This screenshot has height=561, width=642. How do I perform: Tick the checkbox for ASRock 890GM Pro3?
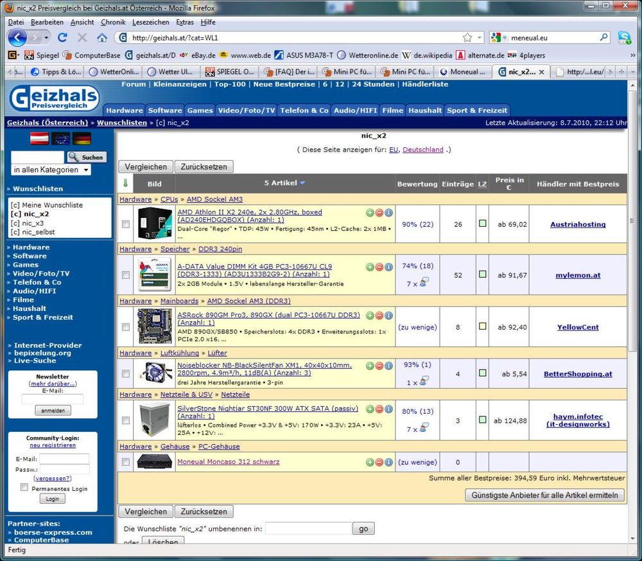pos(126,327)
